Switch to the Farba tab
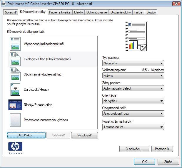This screenshot has width=182, height=168. point(138,12)
